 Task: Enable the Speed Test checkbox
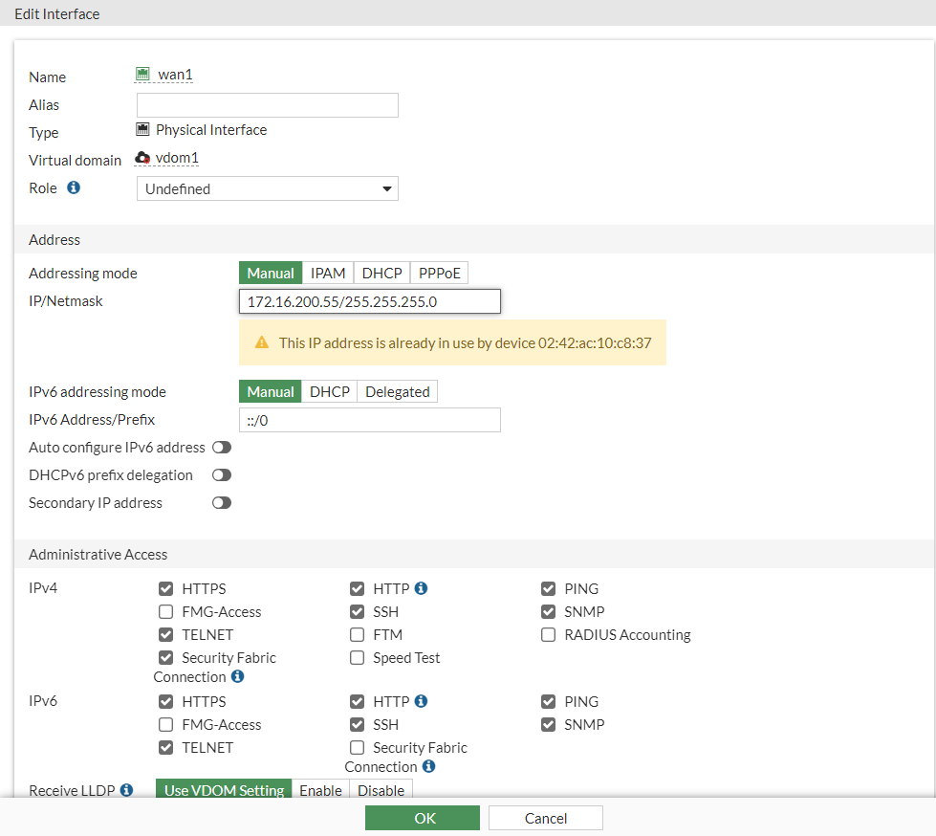[x=357, y=657]
